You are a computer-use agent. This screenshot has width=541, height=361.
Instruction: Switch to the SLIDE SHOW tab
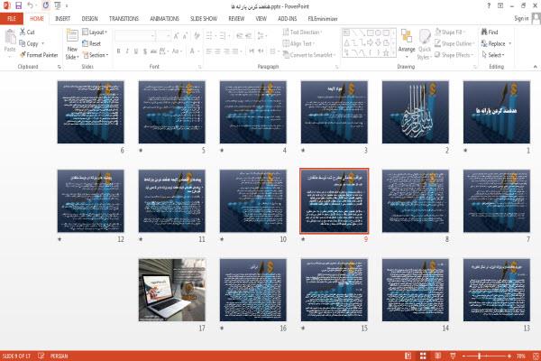coord(204,19)
